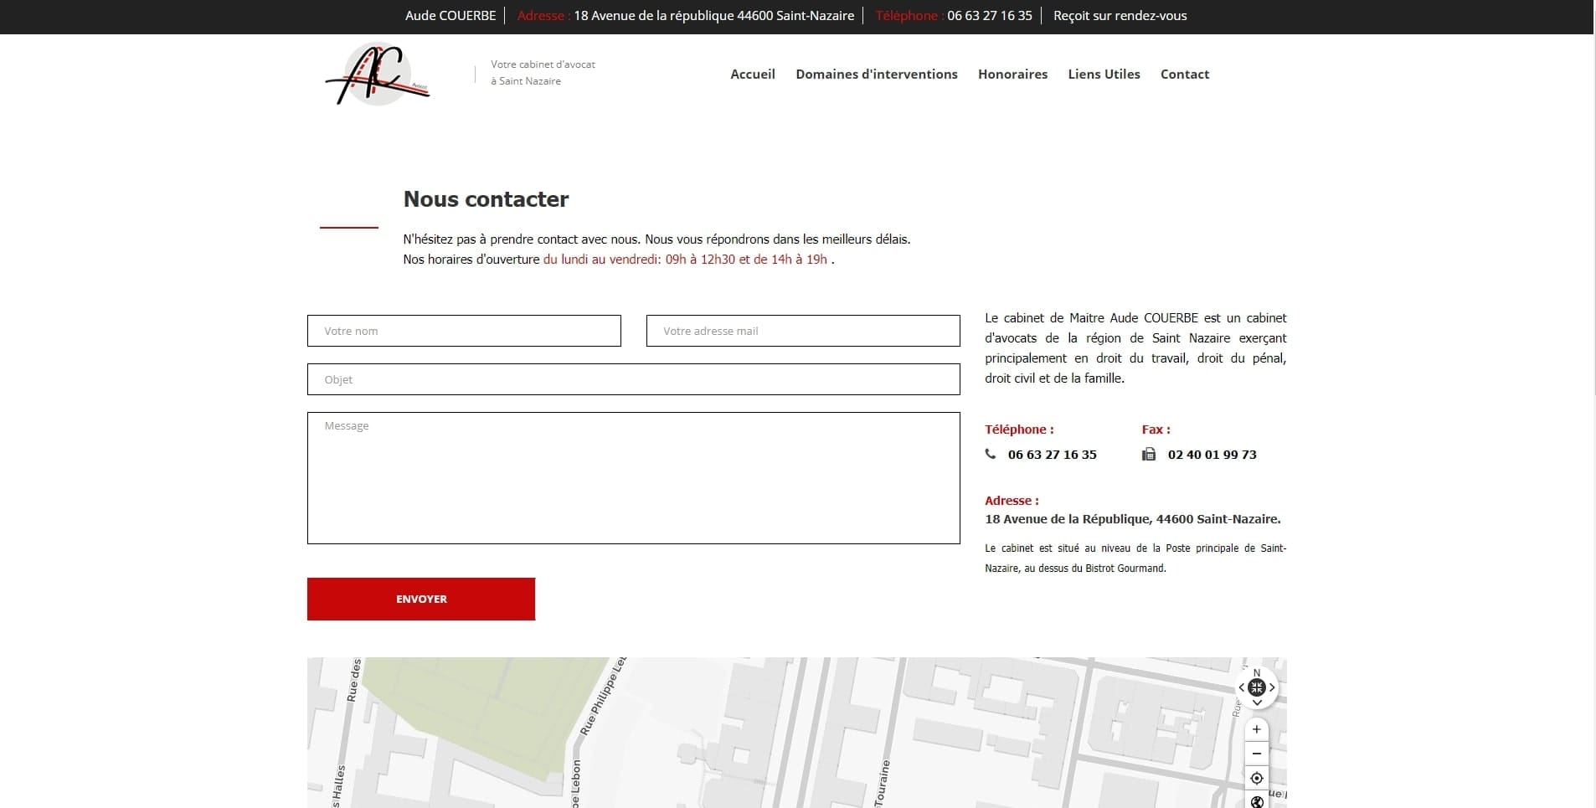Click the globe icon on map controls
This screenshot has height=808, width=1596.
pyautogui.click(x=1256, y=801)
